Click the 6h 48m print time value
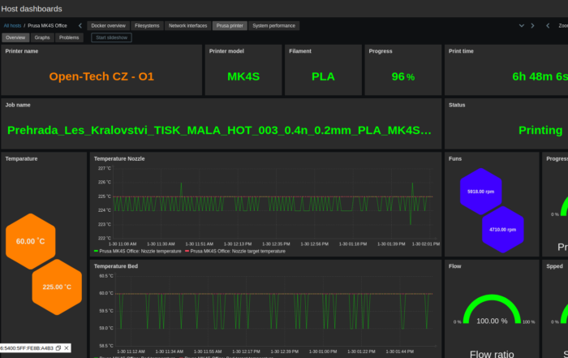 click(x=540, y=76)
